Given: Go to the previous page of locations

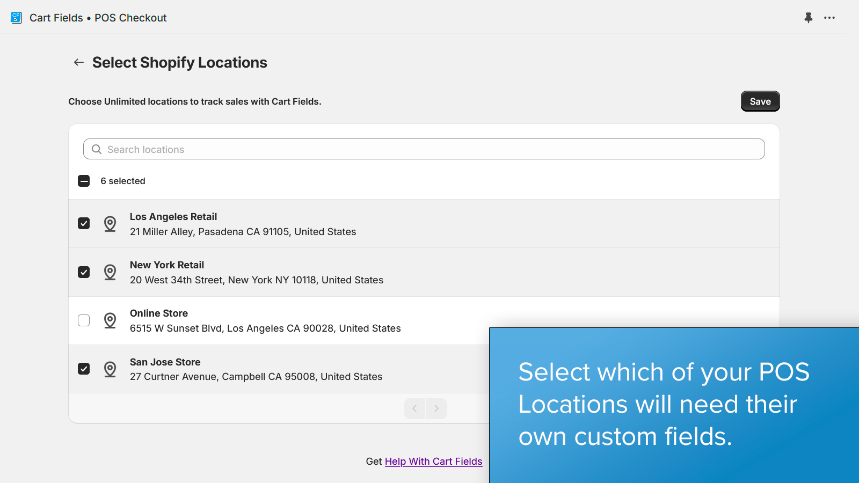Looking at the screenshot, I should (x=415, y=408).
